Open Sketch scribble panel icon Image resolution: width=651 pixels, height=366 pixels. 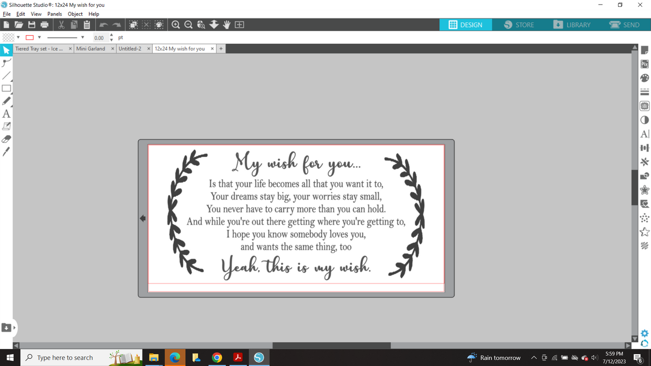point(645,246)
